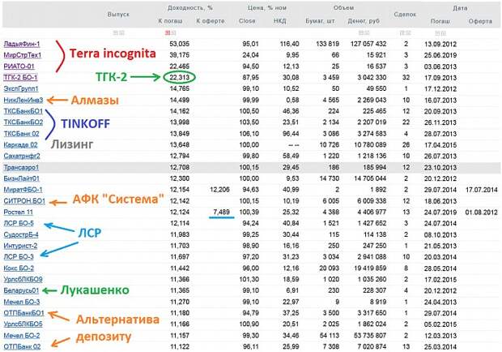Open the Мечел БО-2 bond link
Image resolution: width=502 pixels, height=352 pixels.
pos(22,335)
